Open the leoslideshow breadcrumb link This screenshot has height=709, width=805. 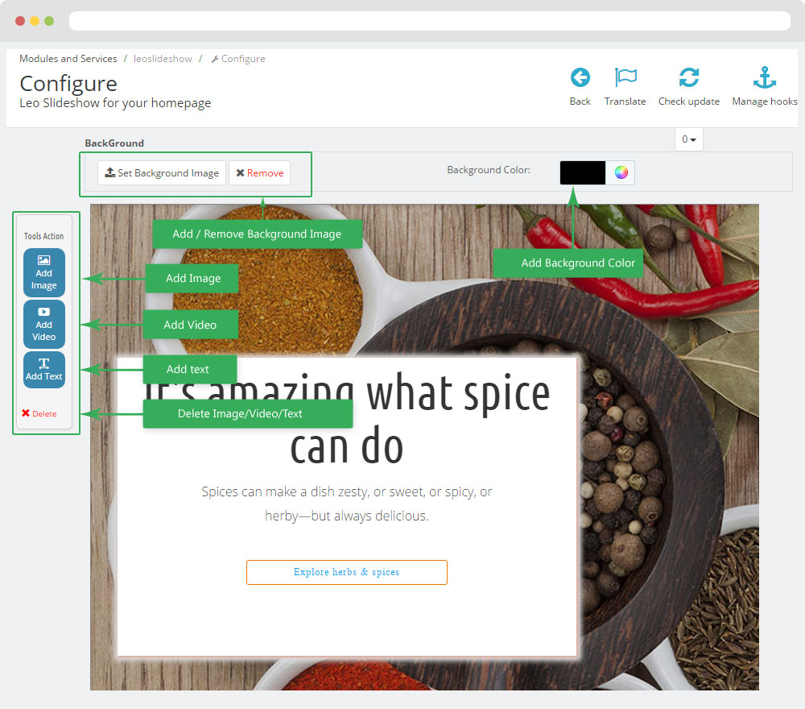[x=163, y=59]
